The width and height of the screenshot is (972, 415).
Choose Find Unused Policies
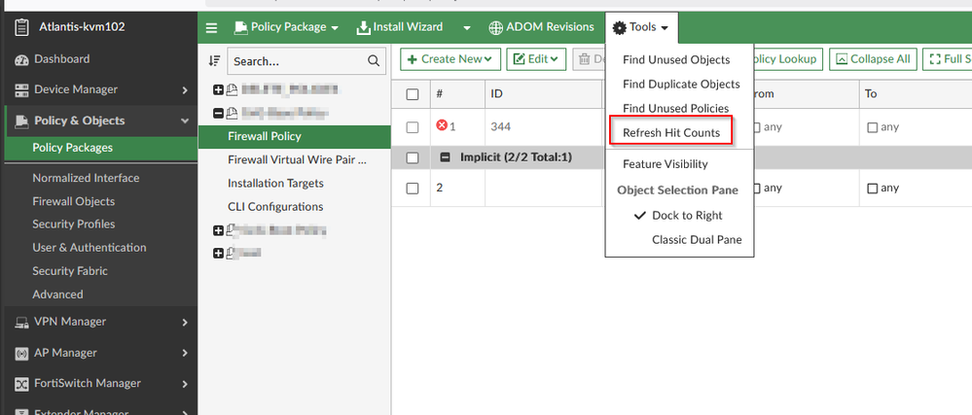[675, 109]
